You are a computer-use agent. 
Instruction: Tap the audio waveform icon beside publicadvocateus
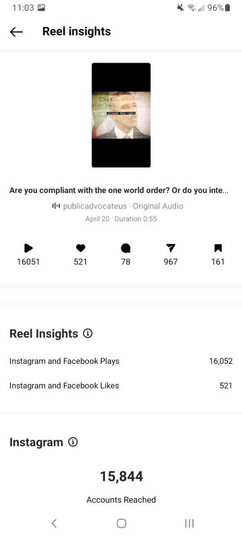pos(55,206)
